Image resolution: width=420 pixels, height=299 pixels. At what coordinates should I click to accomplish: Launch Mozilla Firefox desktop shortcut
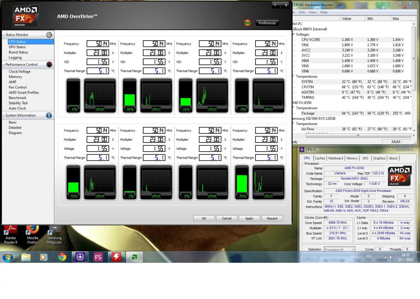33,235
